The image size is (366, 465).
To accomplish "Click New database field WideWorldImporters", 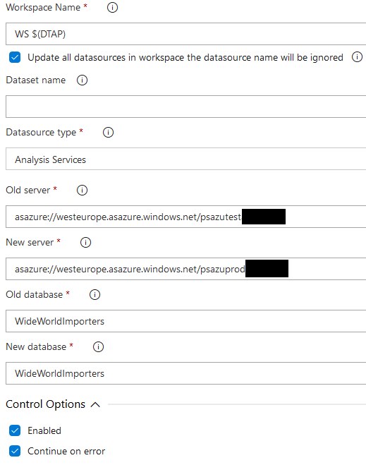I will pos(185,373).
